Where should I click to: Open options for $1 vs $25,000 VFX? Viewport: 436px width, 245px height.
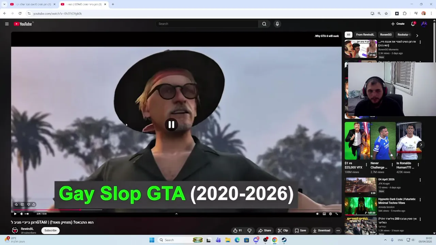(367, 165)
